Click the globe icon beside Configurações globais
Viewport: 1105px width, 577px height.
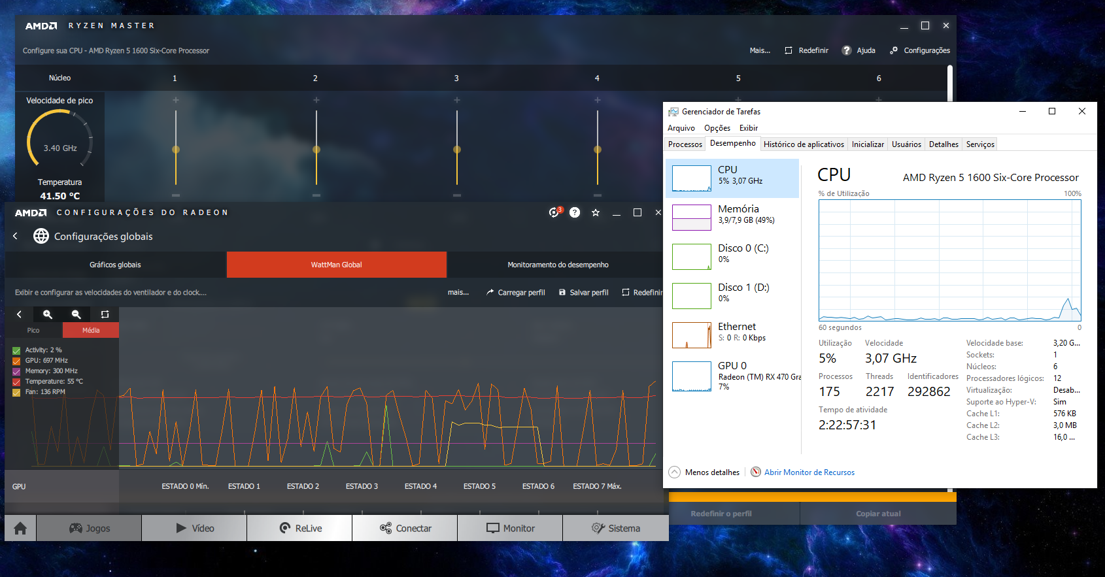(x=41, y=236)
